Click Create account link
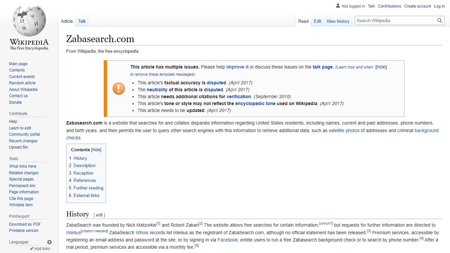This screenshot has width=450, height=253. click(x=418, y=6)
